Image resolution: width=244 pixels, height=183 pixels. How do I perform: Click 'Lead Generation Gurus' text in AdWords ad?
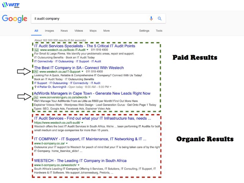click(110, 105)
